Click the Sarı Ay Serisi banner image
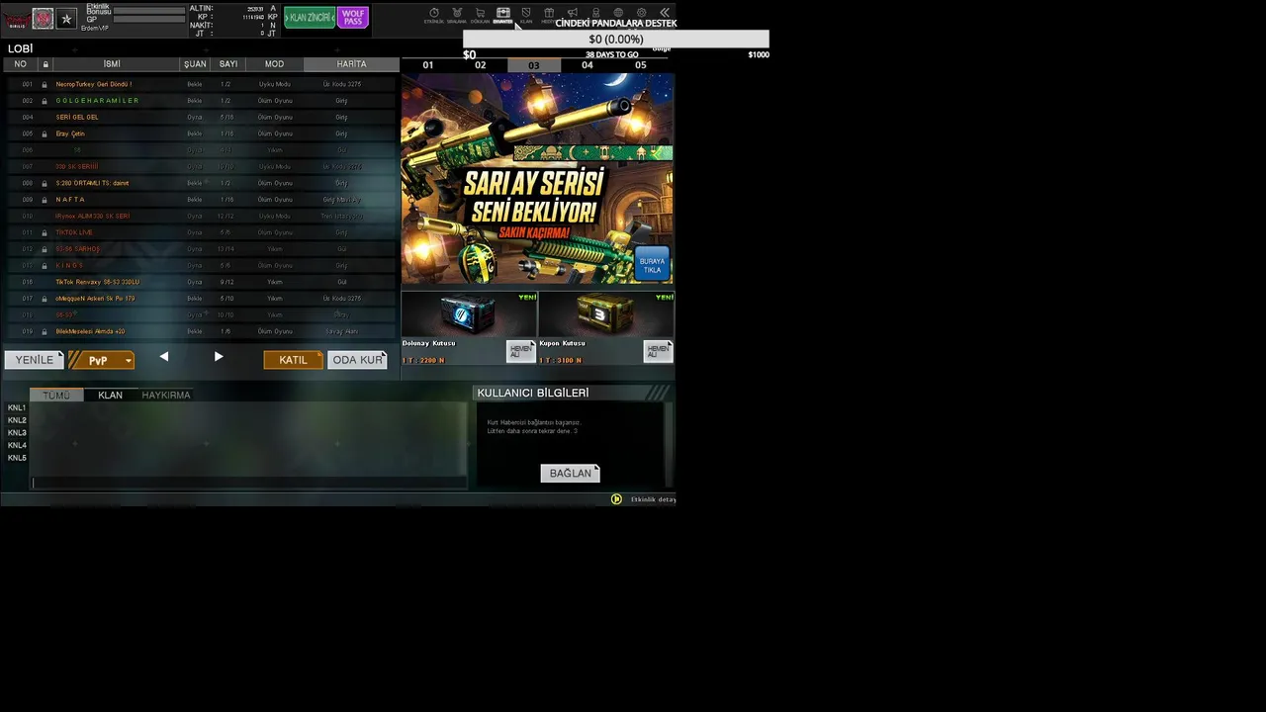This screenshot has width=1266, height=712. (x=537, y=179)
